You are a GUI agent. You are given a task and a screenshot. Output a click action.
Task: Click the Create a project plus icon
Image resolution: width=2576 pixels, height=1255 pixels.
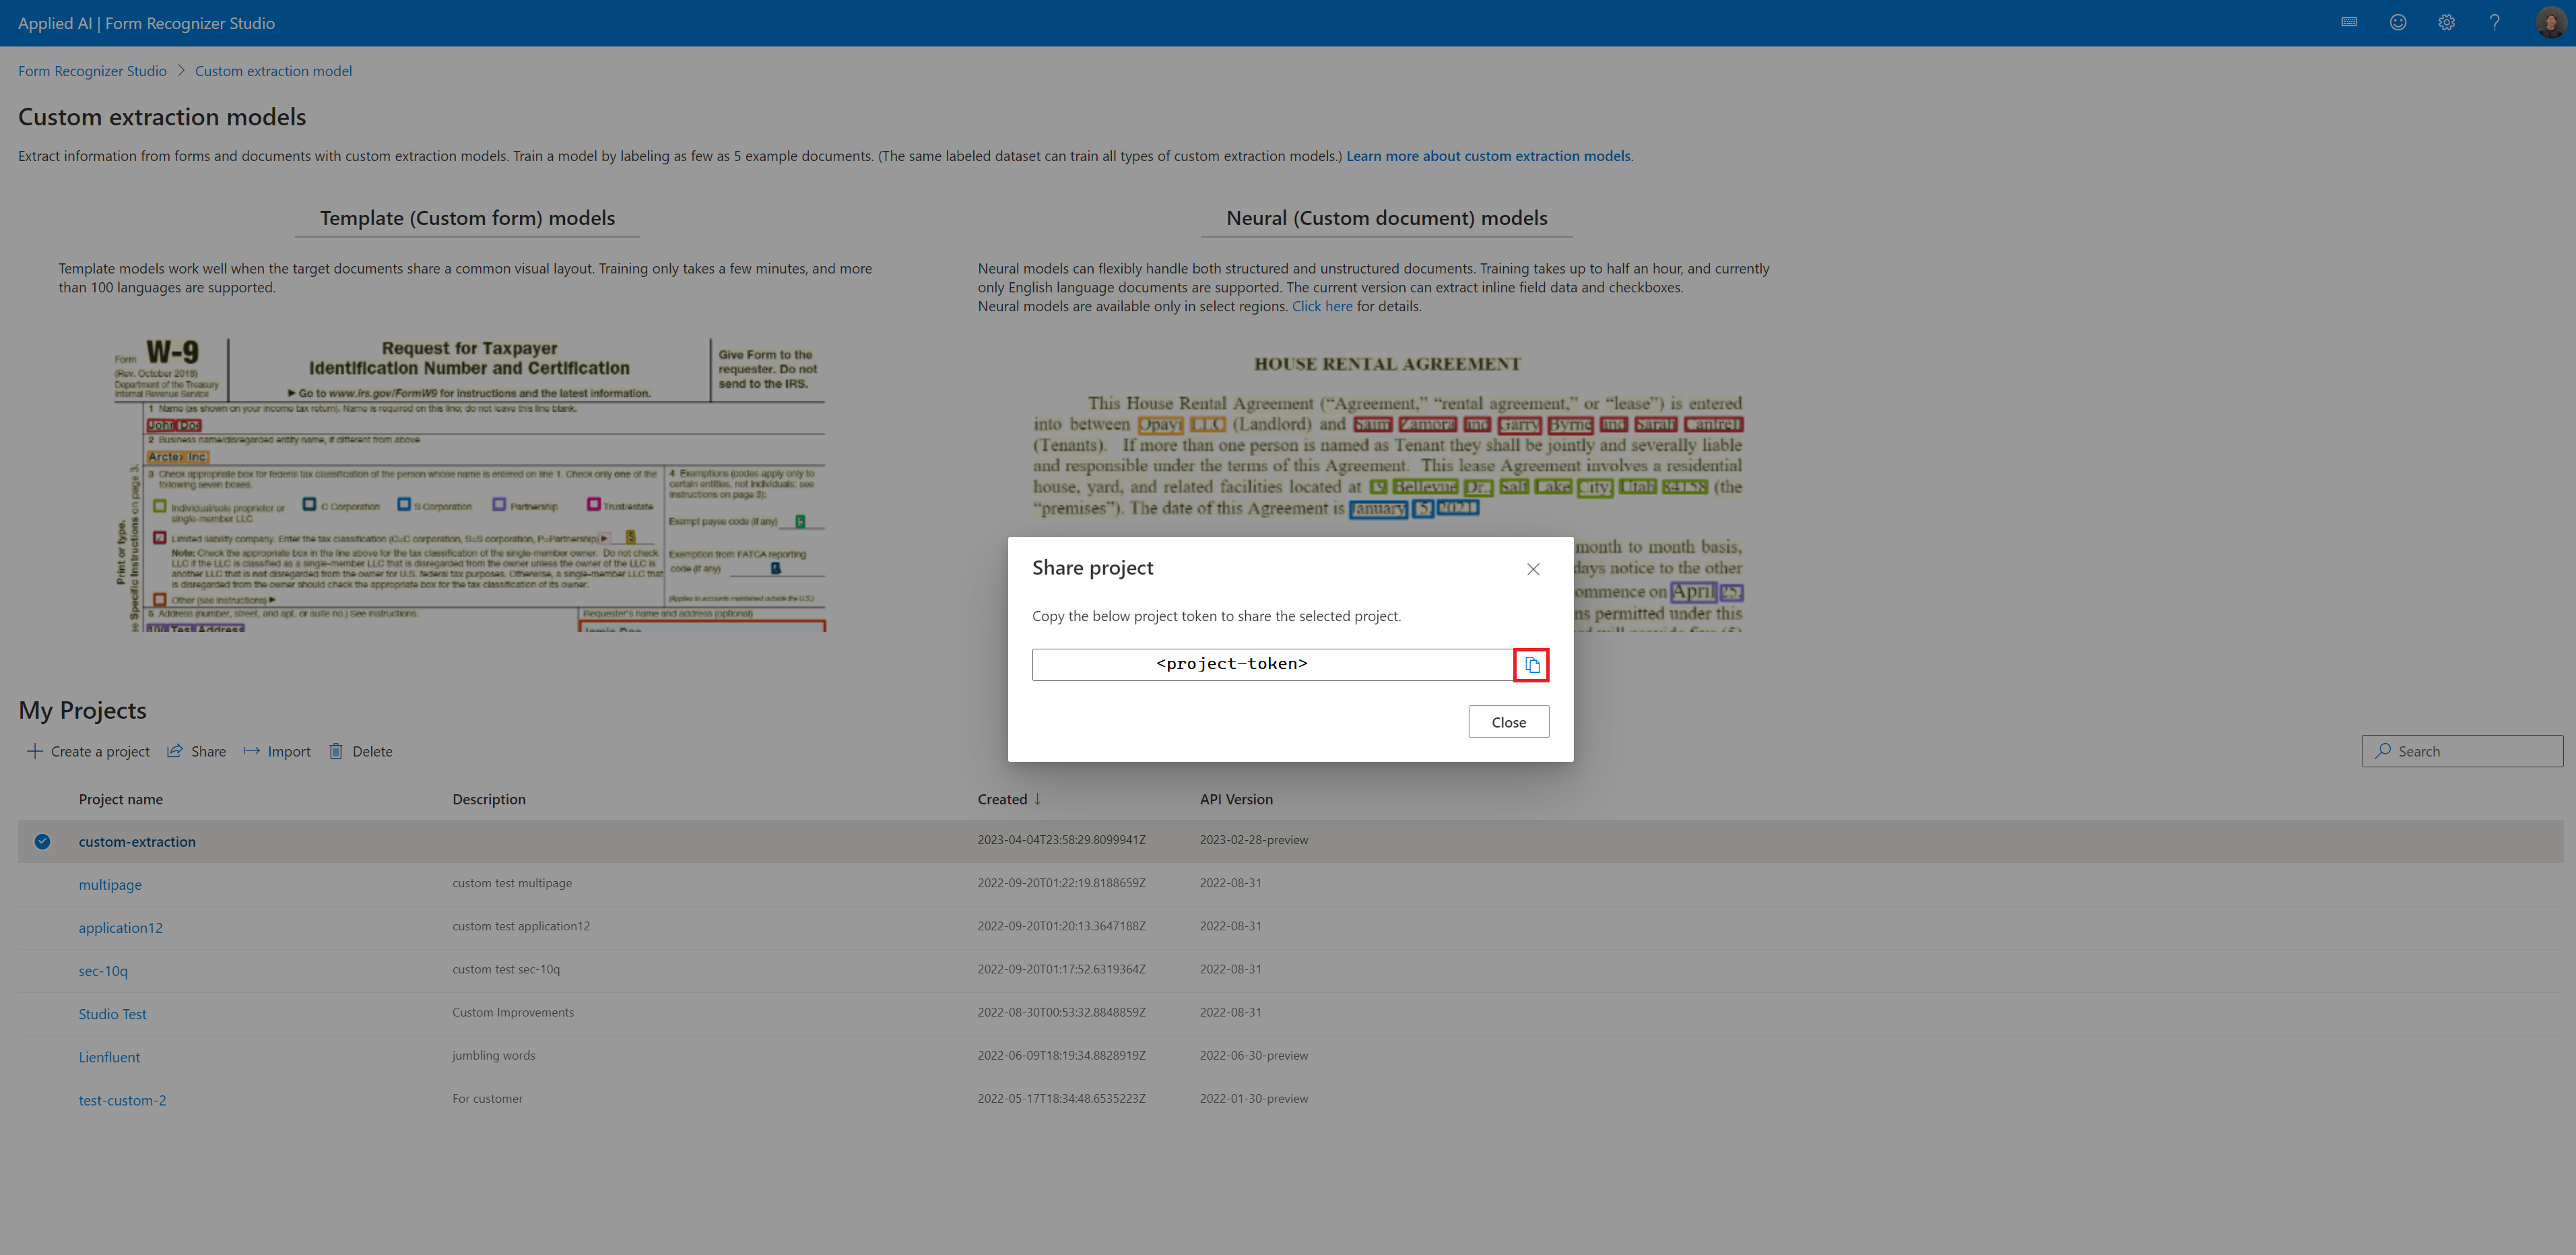click(x=33, y=750)
